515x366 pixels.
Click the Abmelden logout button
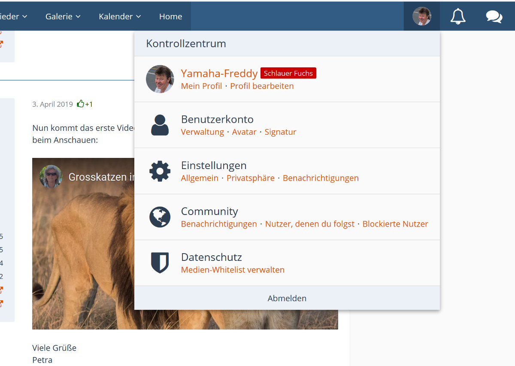click(x=287, y=298)
